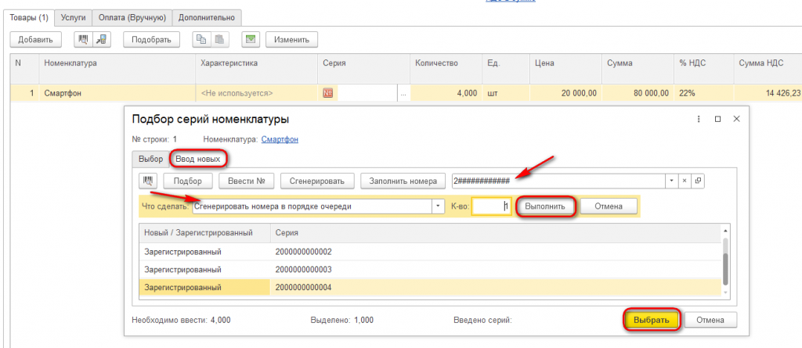Click the paste rows icon in toolbar
This screenshot has height=348, width=802.
219,39
